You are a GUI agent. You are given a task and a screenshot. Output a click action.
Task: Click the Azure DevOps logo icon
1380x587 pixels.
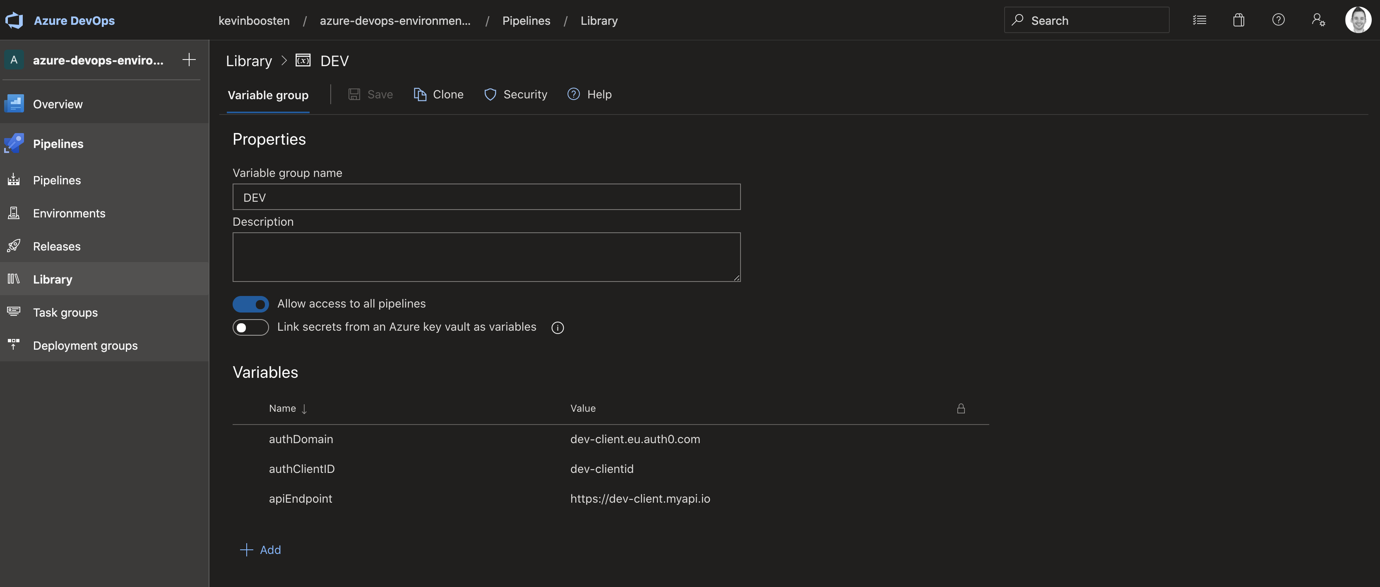click(14, 20)
